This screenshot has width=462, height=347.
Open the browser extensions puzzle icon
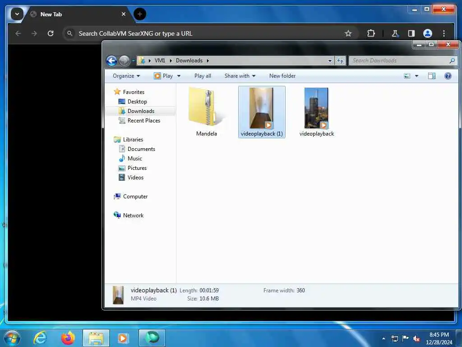[x=371, y=33]
